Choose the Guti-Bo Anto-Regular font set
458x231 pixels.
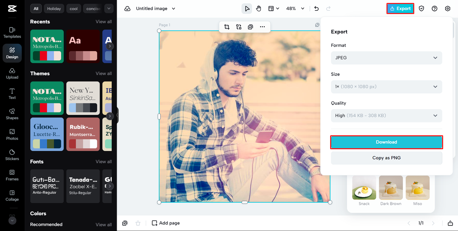pyautogui.click(x=47, y=186)
